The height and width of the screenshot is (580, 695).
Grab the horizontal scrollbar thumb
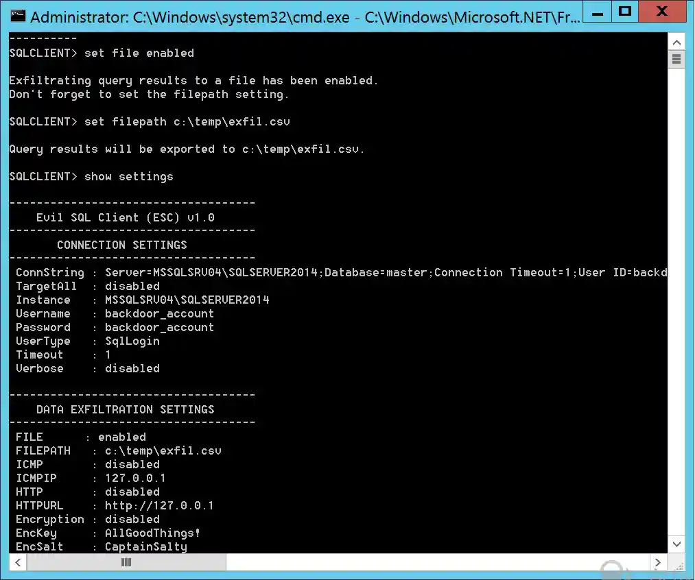(x=126, y=562)
